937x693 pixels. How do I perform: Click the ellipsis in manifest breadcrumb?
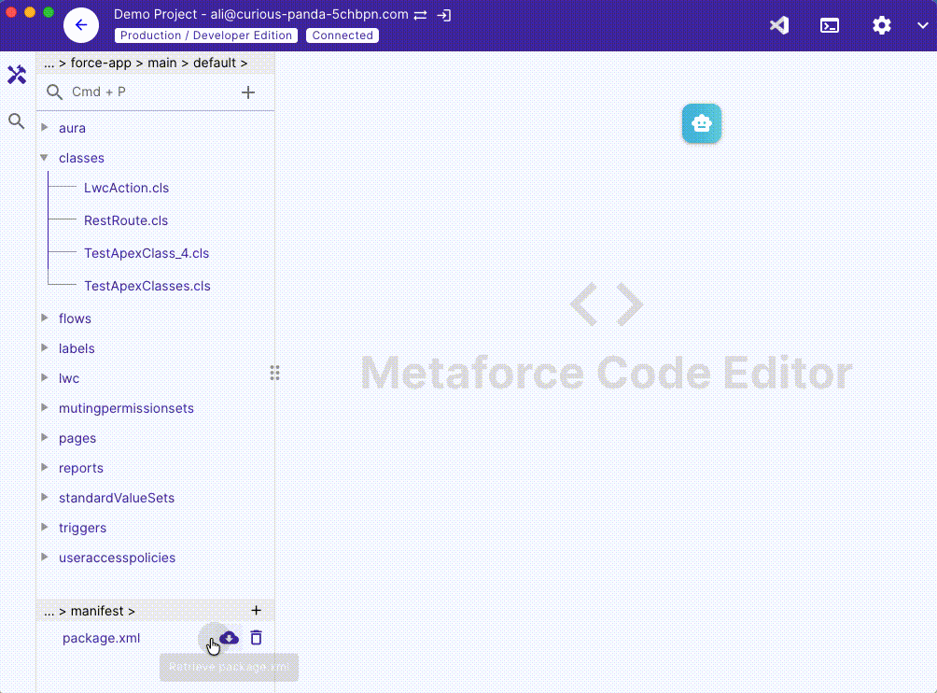coord(49,613)
